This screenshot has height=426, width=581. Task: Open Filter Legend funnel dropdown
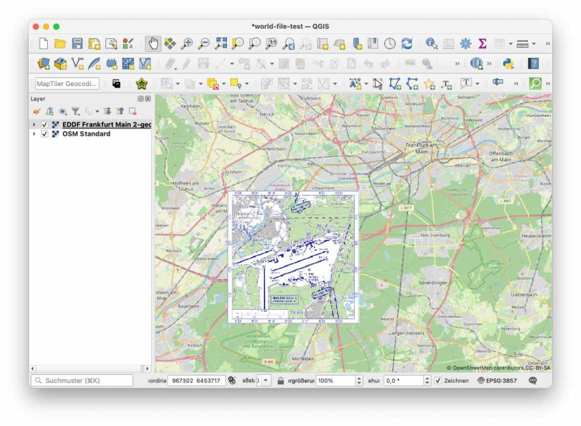[76, 111]
